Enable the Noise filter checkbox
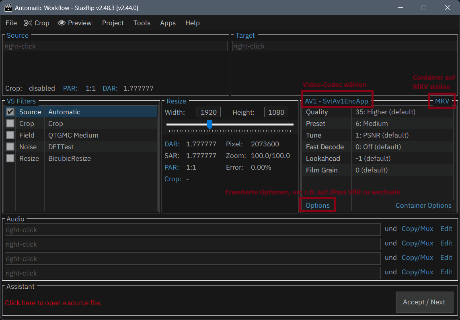Viewport: 460px width, 320px height. click(10, 146)
